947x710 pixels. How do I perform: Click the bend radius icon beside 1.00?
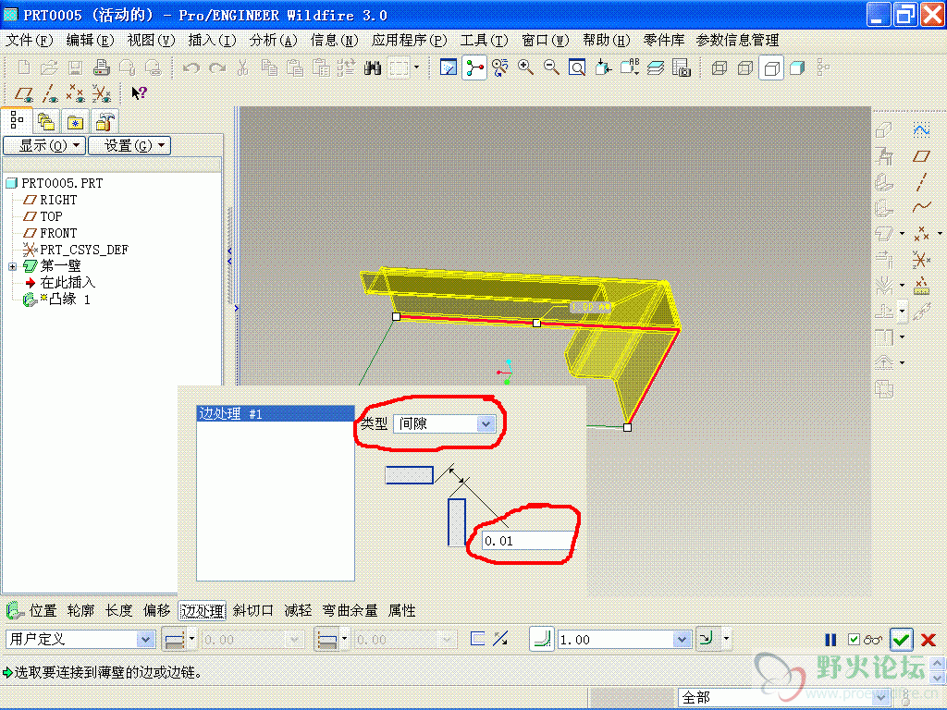(542, 640)
